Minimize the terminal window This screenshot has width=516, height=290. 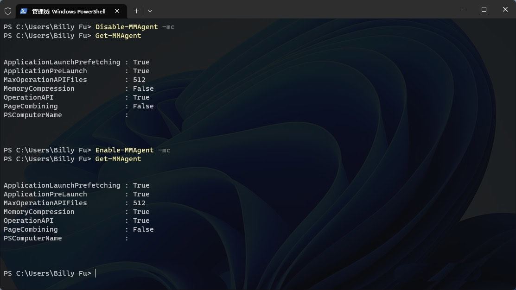(463, 9)
